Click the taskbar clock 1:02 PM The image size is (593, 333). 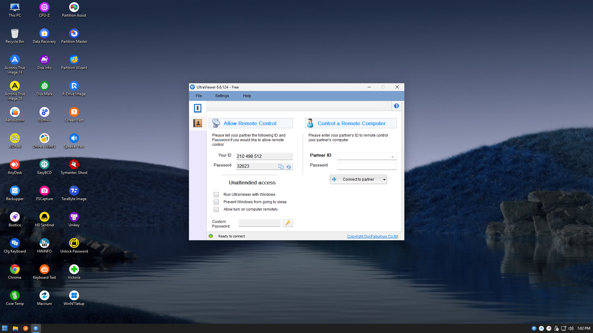point(583,328)
